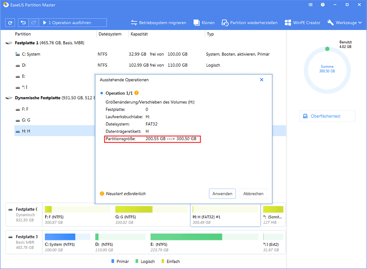
Task: Click the Anwenden button
Action: 222,194
